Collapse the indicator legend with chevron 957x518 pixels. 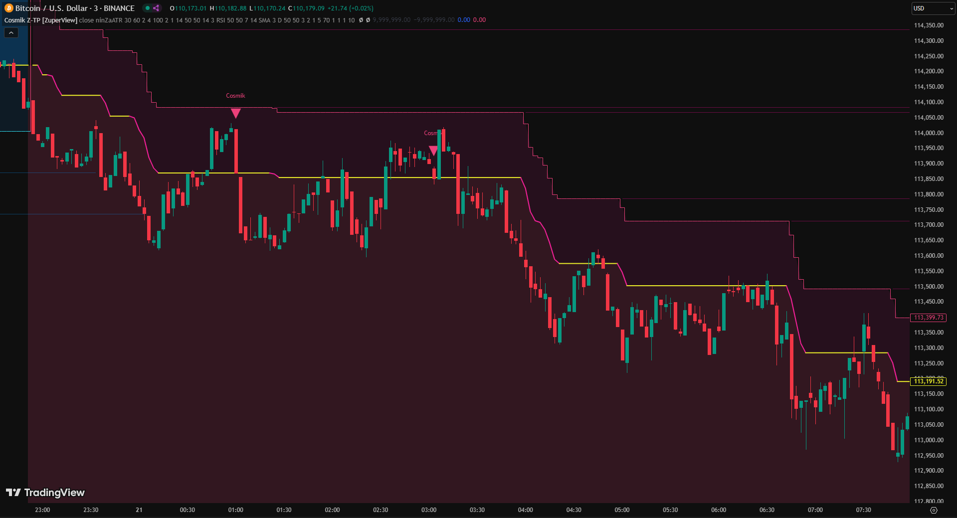coord(11,33)
